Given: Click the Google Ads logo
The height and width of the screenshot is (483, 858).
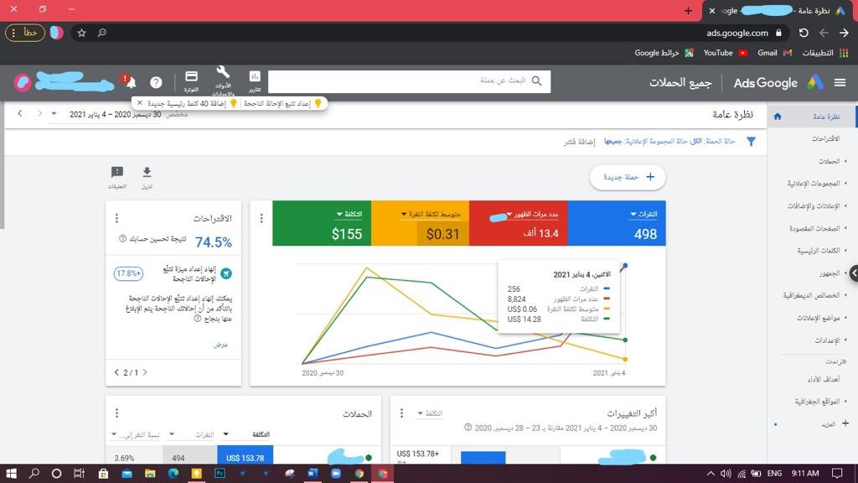Looking at the screenshot, I should click(x=814, y=83).
